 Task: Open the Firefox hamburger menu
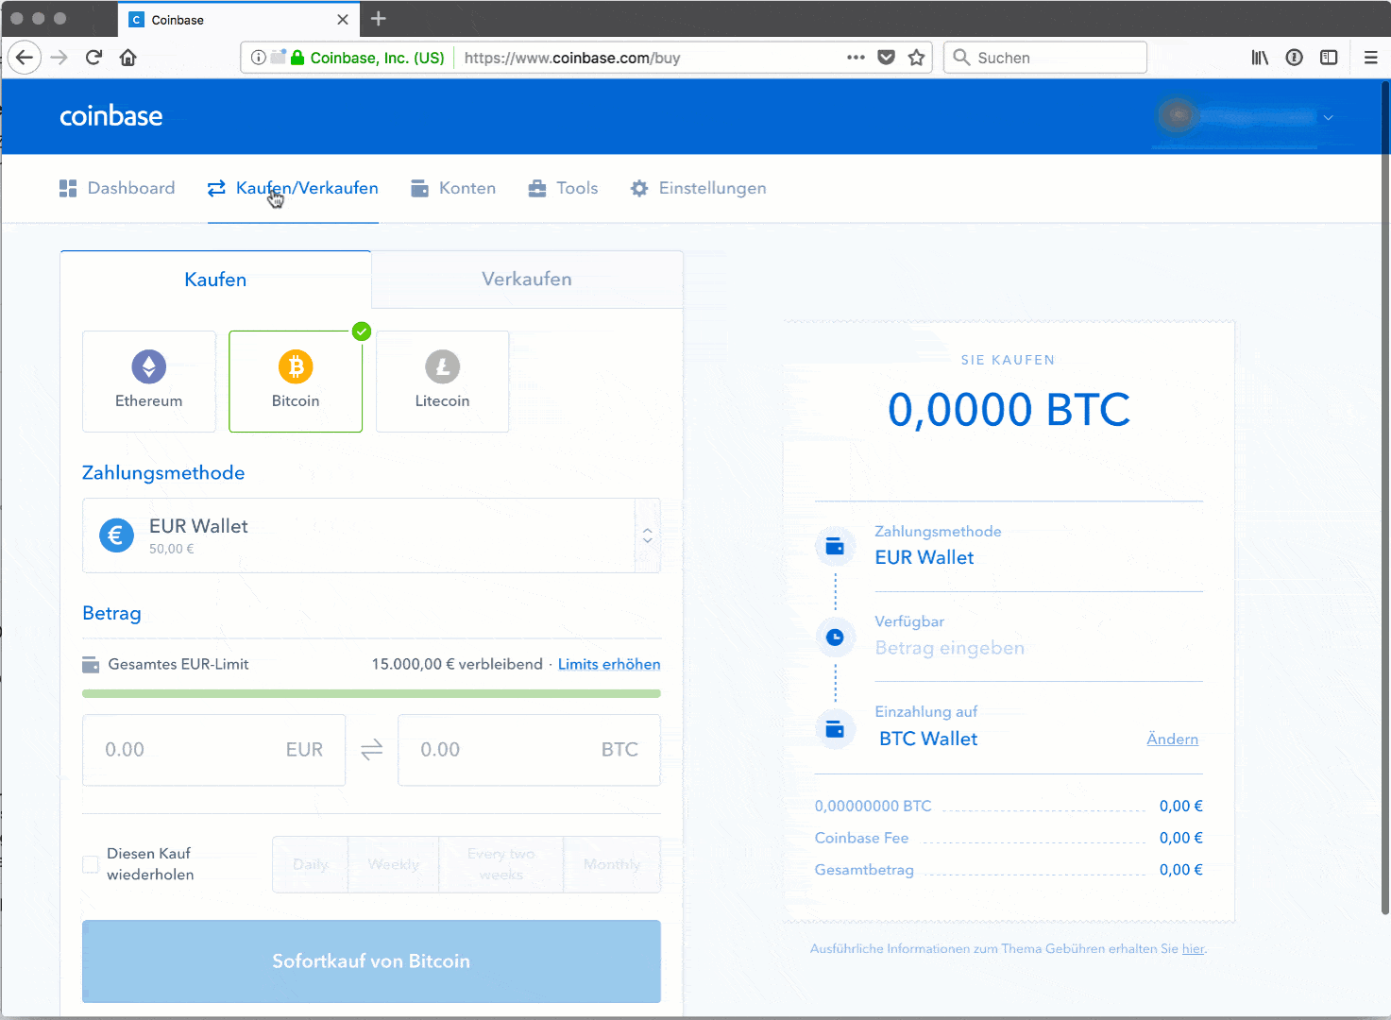[1371, 58]
